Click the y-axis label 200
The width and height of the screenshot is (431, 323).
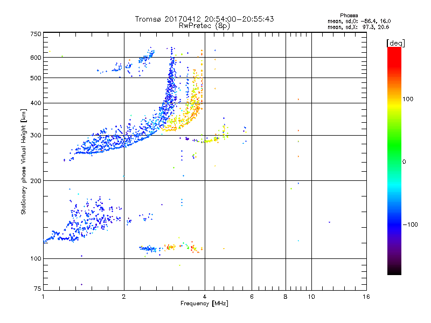coord(36,181)
